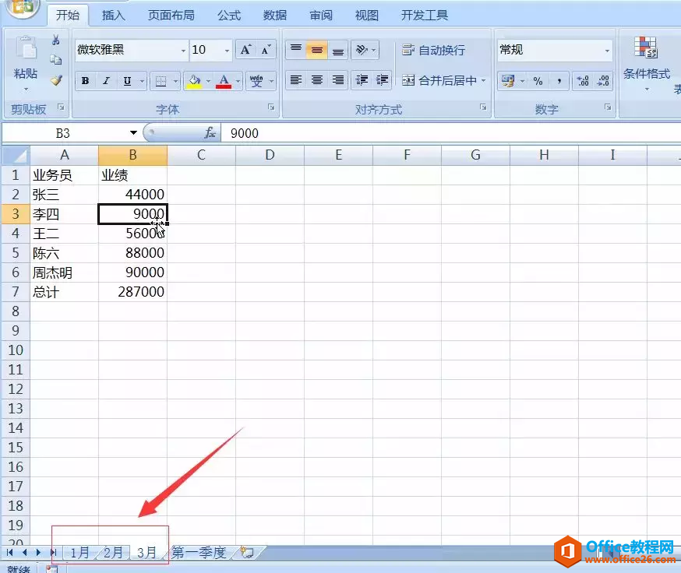Expand fill color dropdown arrow

point(208,81)
